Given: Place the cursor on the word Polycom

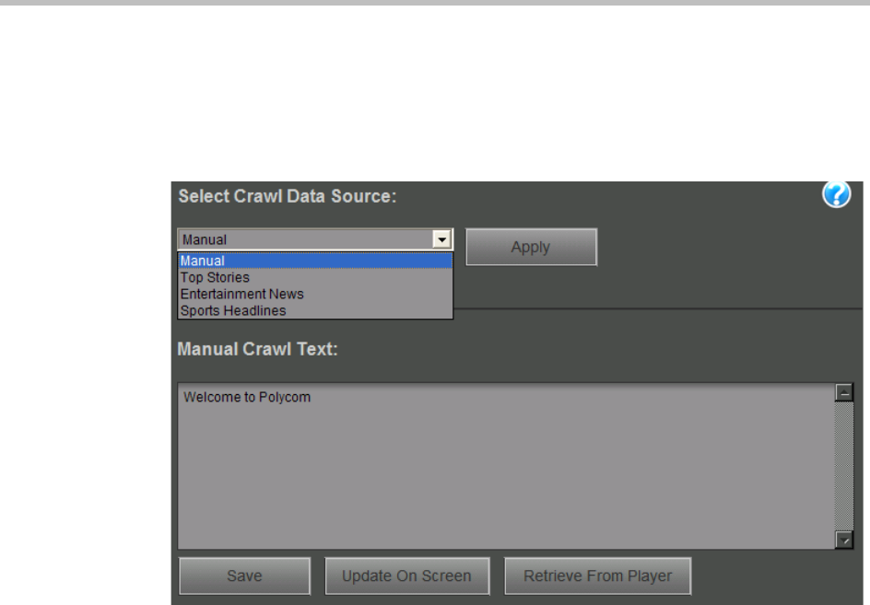Looking at the screenshot, I should coord(285,398).
